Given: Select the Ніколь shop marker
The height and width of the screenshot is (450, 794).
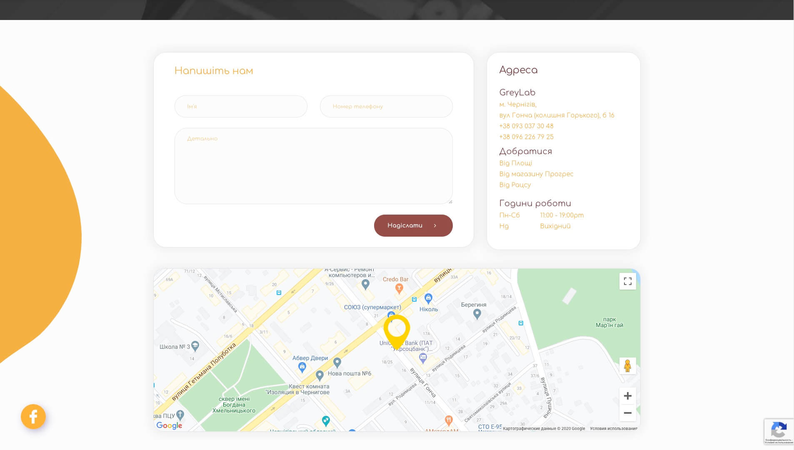Looking at the screenshot, I should (428, 298).
